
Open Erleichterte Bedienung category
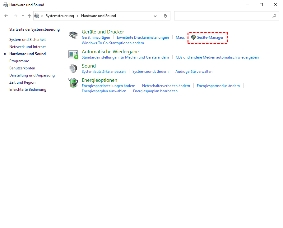[28, 90]
